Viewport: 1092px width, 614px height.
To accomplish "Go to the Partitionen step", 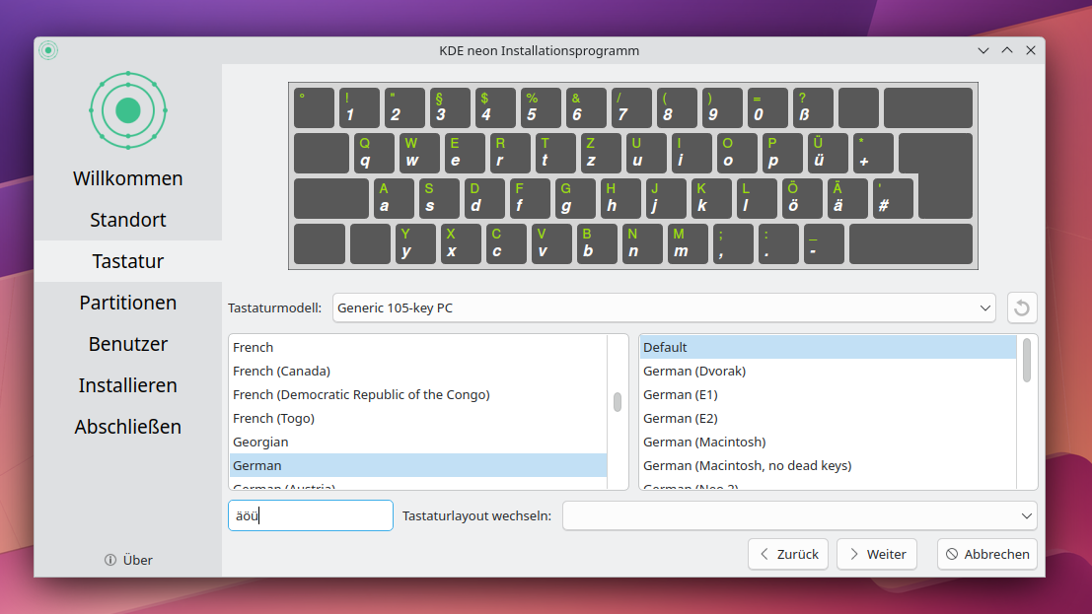I will 128,303.
